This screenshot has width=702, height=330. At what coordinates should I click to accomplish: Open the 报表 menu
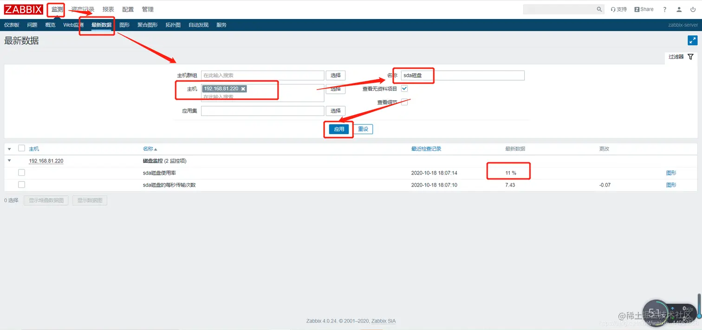108,9
